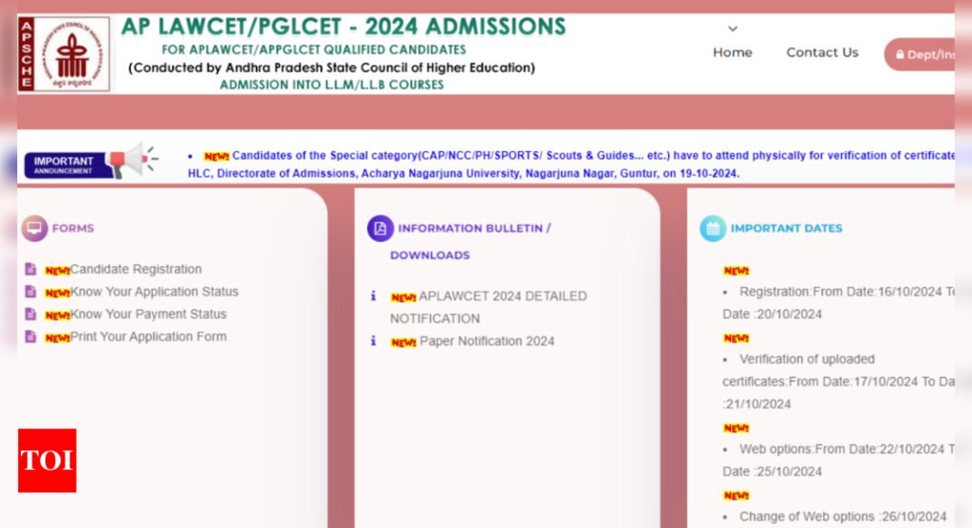Open the Home menu item
The width and height of the screenshot is (972, 528).
point(733,53)
